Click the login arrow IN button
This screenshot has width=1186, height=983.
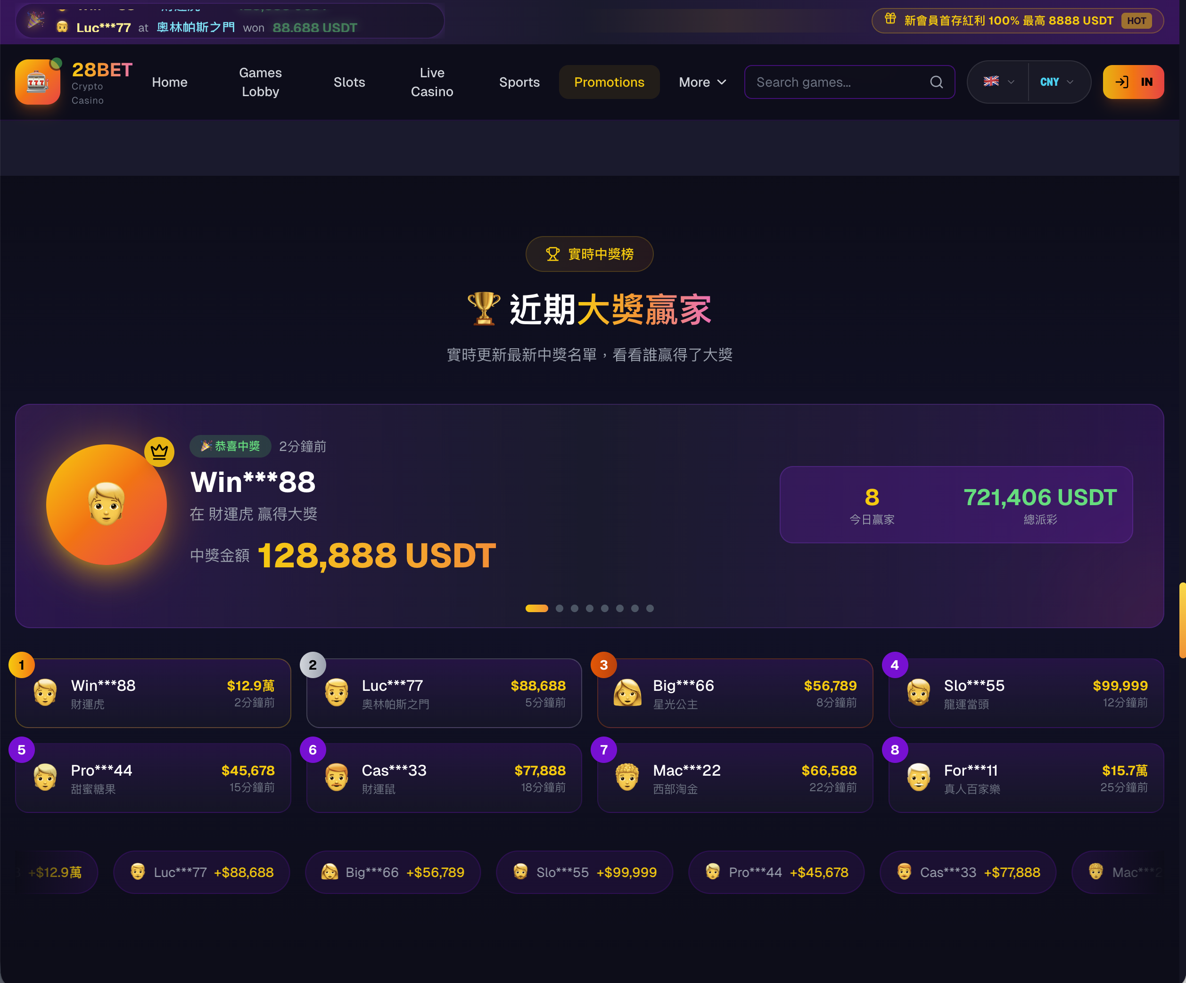coord(1133,82)
